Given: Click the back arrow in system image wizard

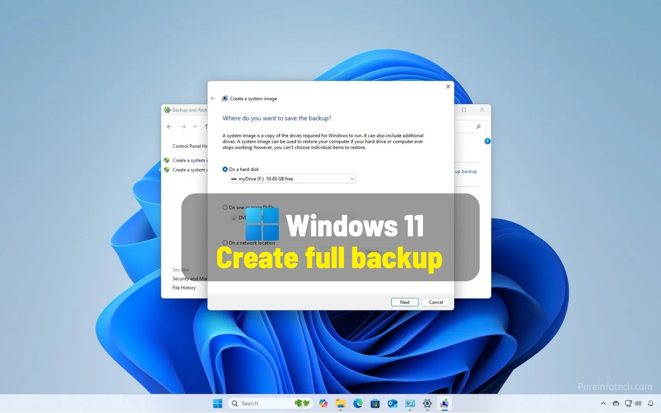Looking at the screenshot, I should [x=213, y=98].
